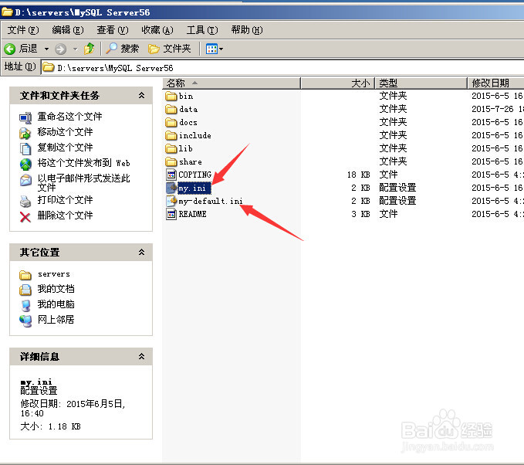Click the 'servers' link text
Viewport: 524px width, 465px height.
[x=54, y=274]
